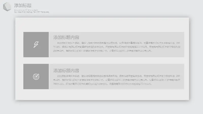
Task: Click the small Introduction line under the title
Action: coord(26,10)
